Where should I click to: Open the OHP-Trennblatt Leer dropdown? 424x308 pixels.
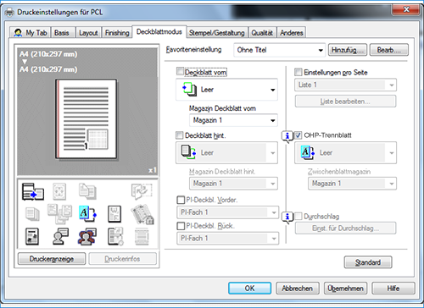coord(345,152)
